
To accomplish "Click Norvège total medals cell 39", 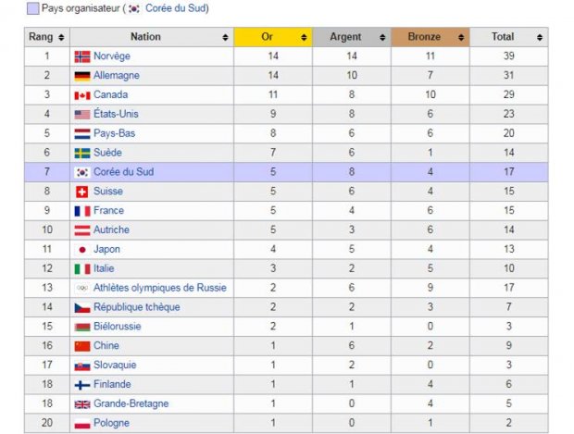I will click(x=508, y=56).
